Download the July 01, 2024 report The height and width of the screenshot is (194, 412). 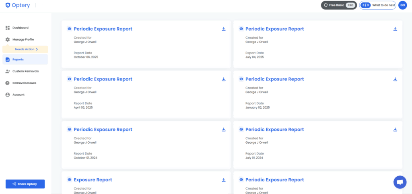pos(395,129)
